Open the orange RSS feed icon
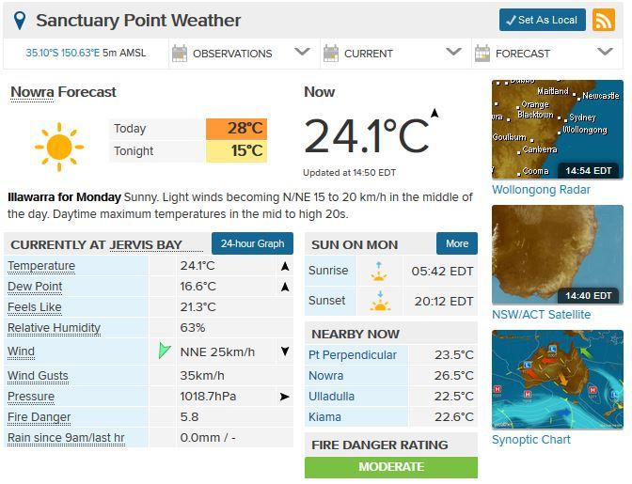Screen dimensions: 632x484 [x=603, y=20]
